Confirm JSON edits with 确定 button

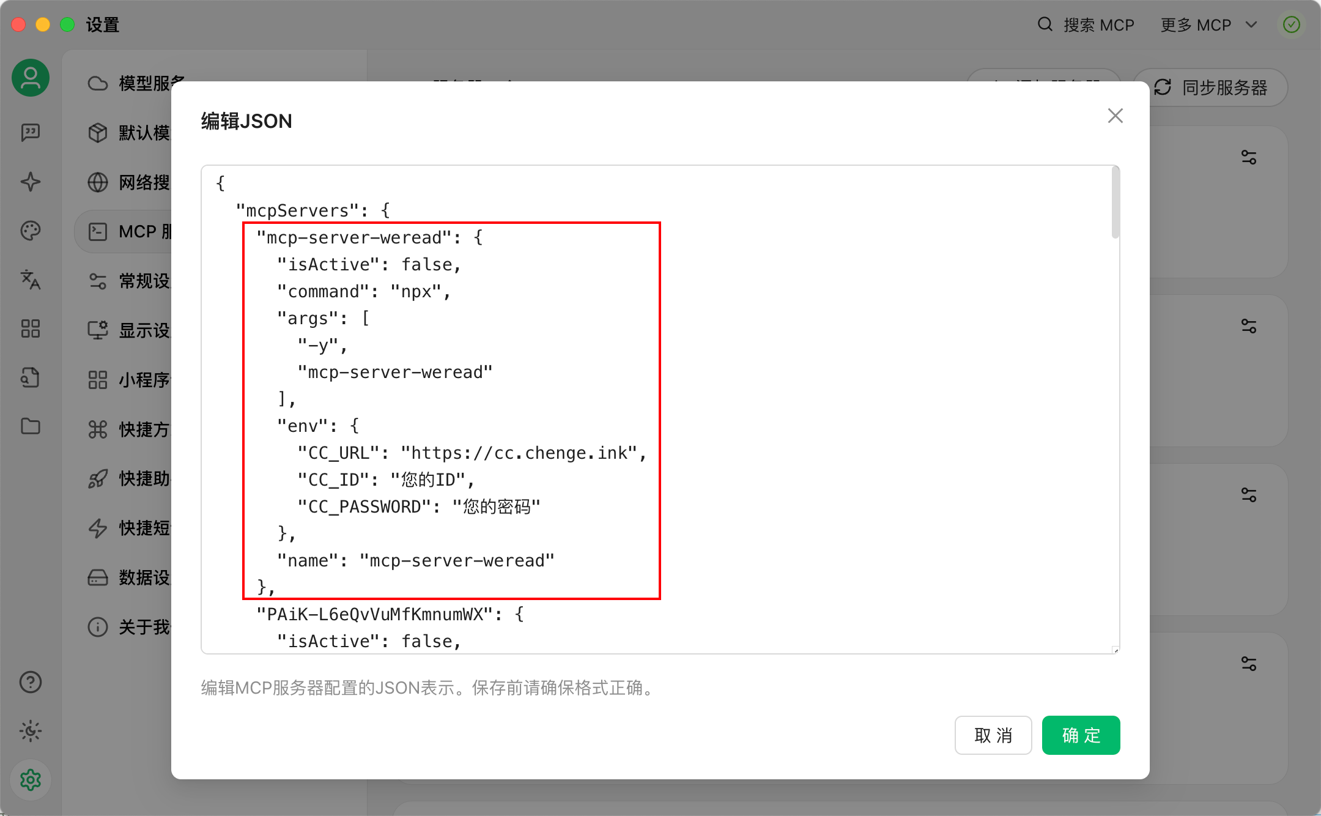click(1081, 735)
